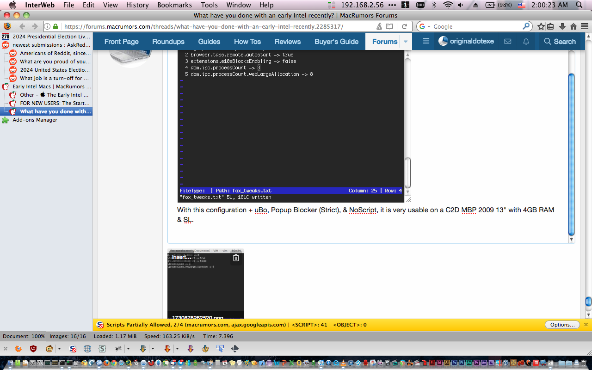The image size is (592, 370).
Task: Open the alerts bell icon
Action: pos(526,41)
